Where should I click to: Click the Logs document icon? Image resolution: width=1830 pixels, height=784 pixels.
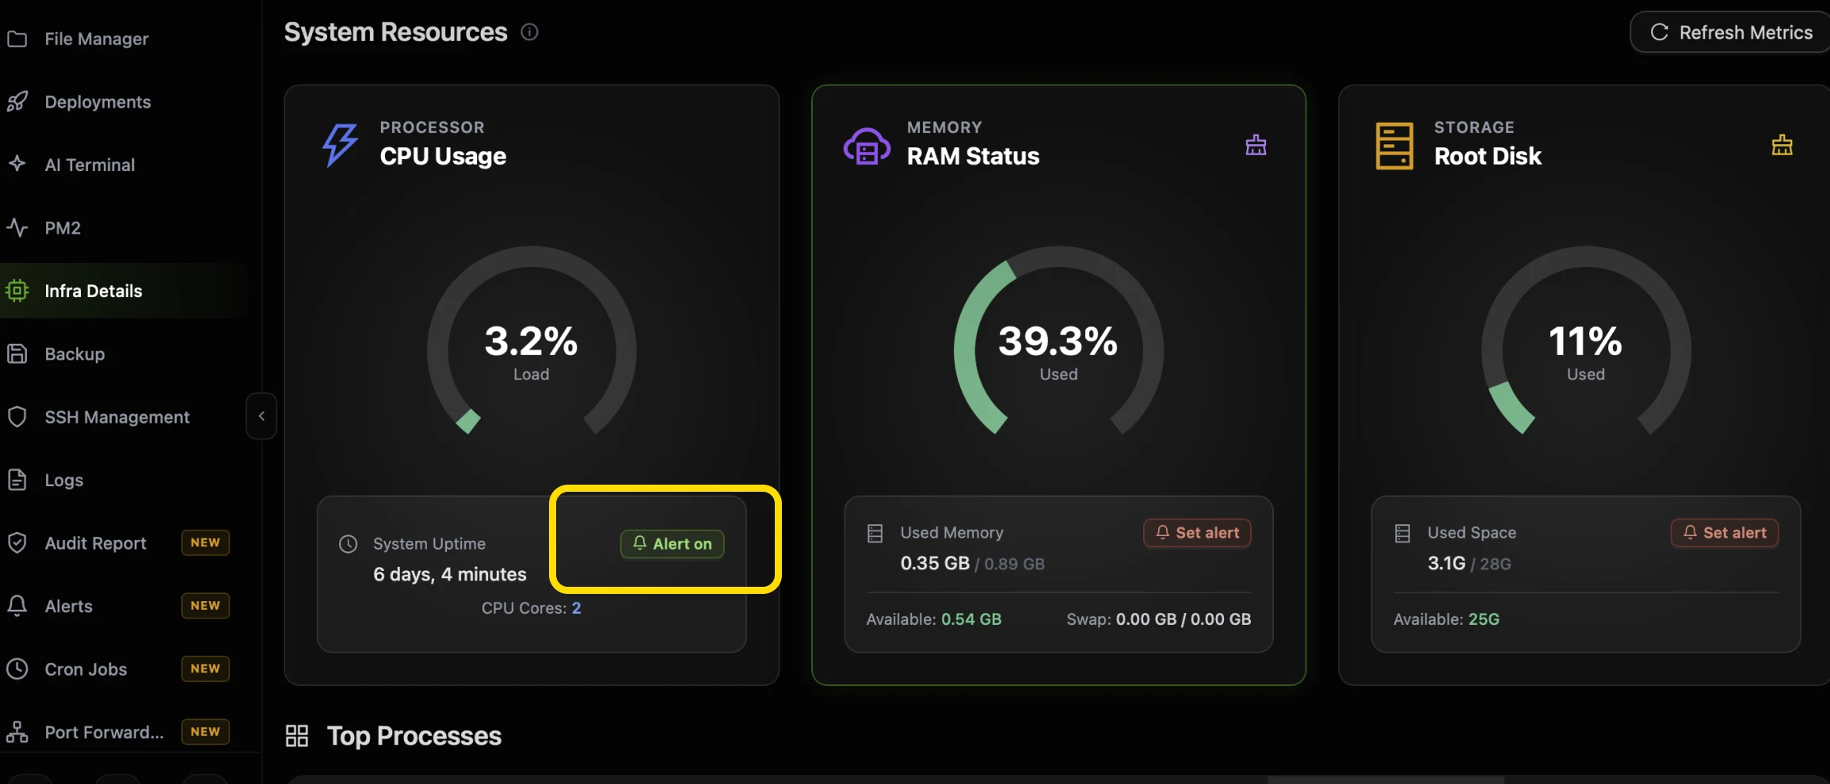point(17,480)
